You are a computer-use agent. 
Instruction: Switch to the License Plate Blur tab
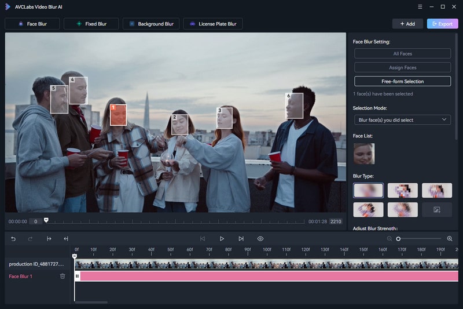click(213, 24)
